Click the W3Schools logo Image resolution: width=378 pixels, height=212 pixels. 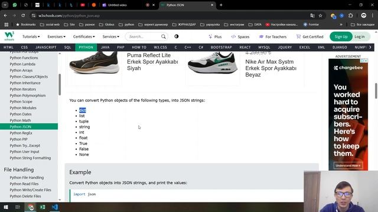click(x=9, y=37)
